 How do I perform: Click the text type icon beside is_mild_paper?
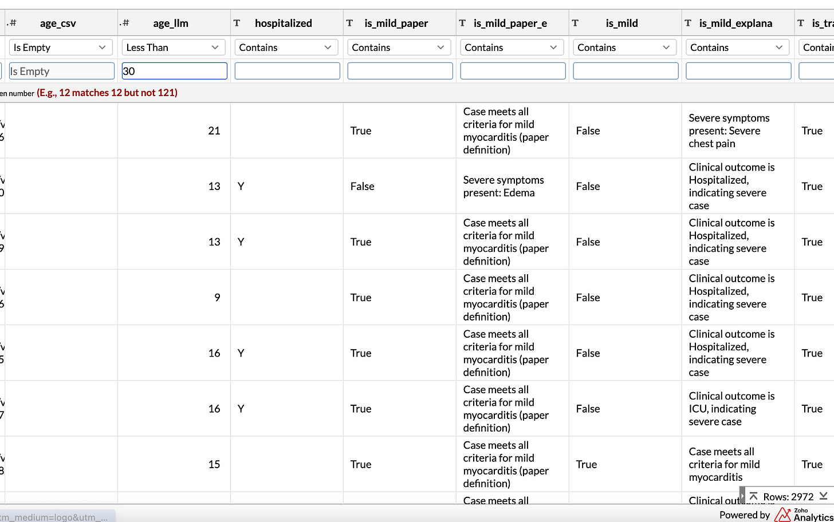pos(349,23)
